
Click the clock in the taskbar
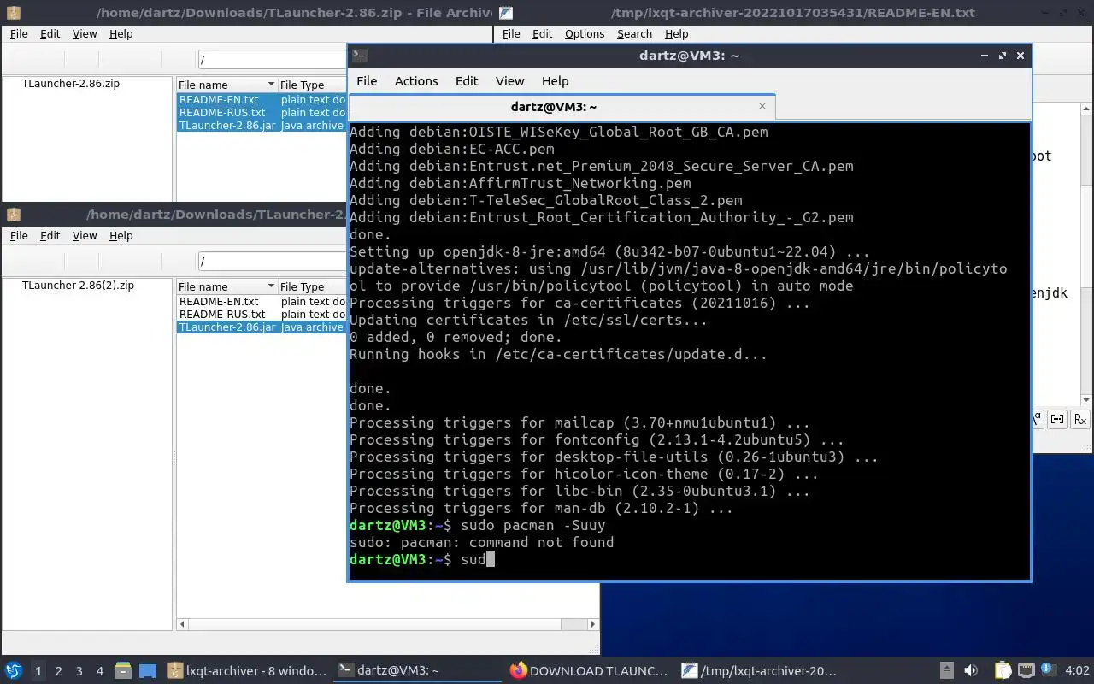(x=1077, y=671)
